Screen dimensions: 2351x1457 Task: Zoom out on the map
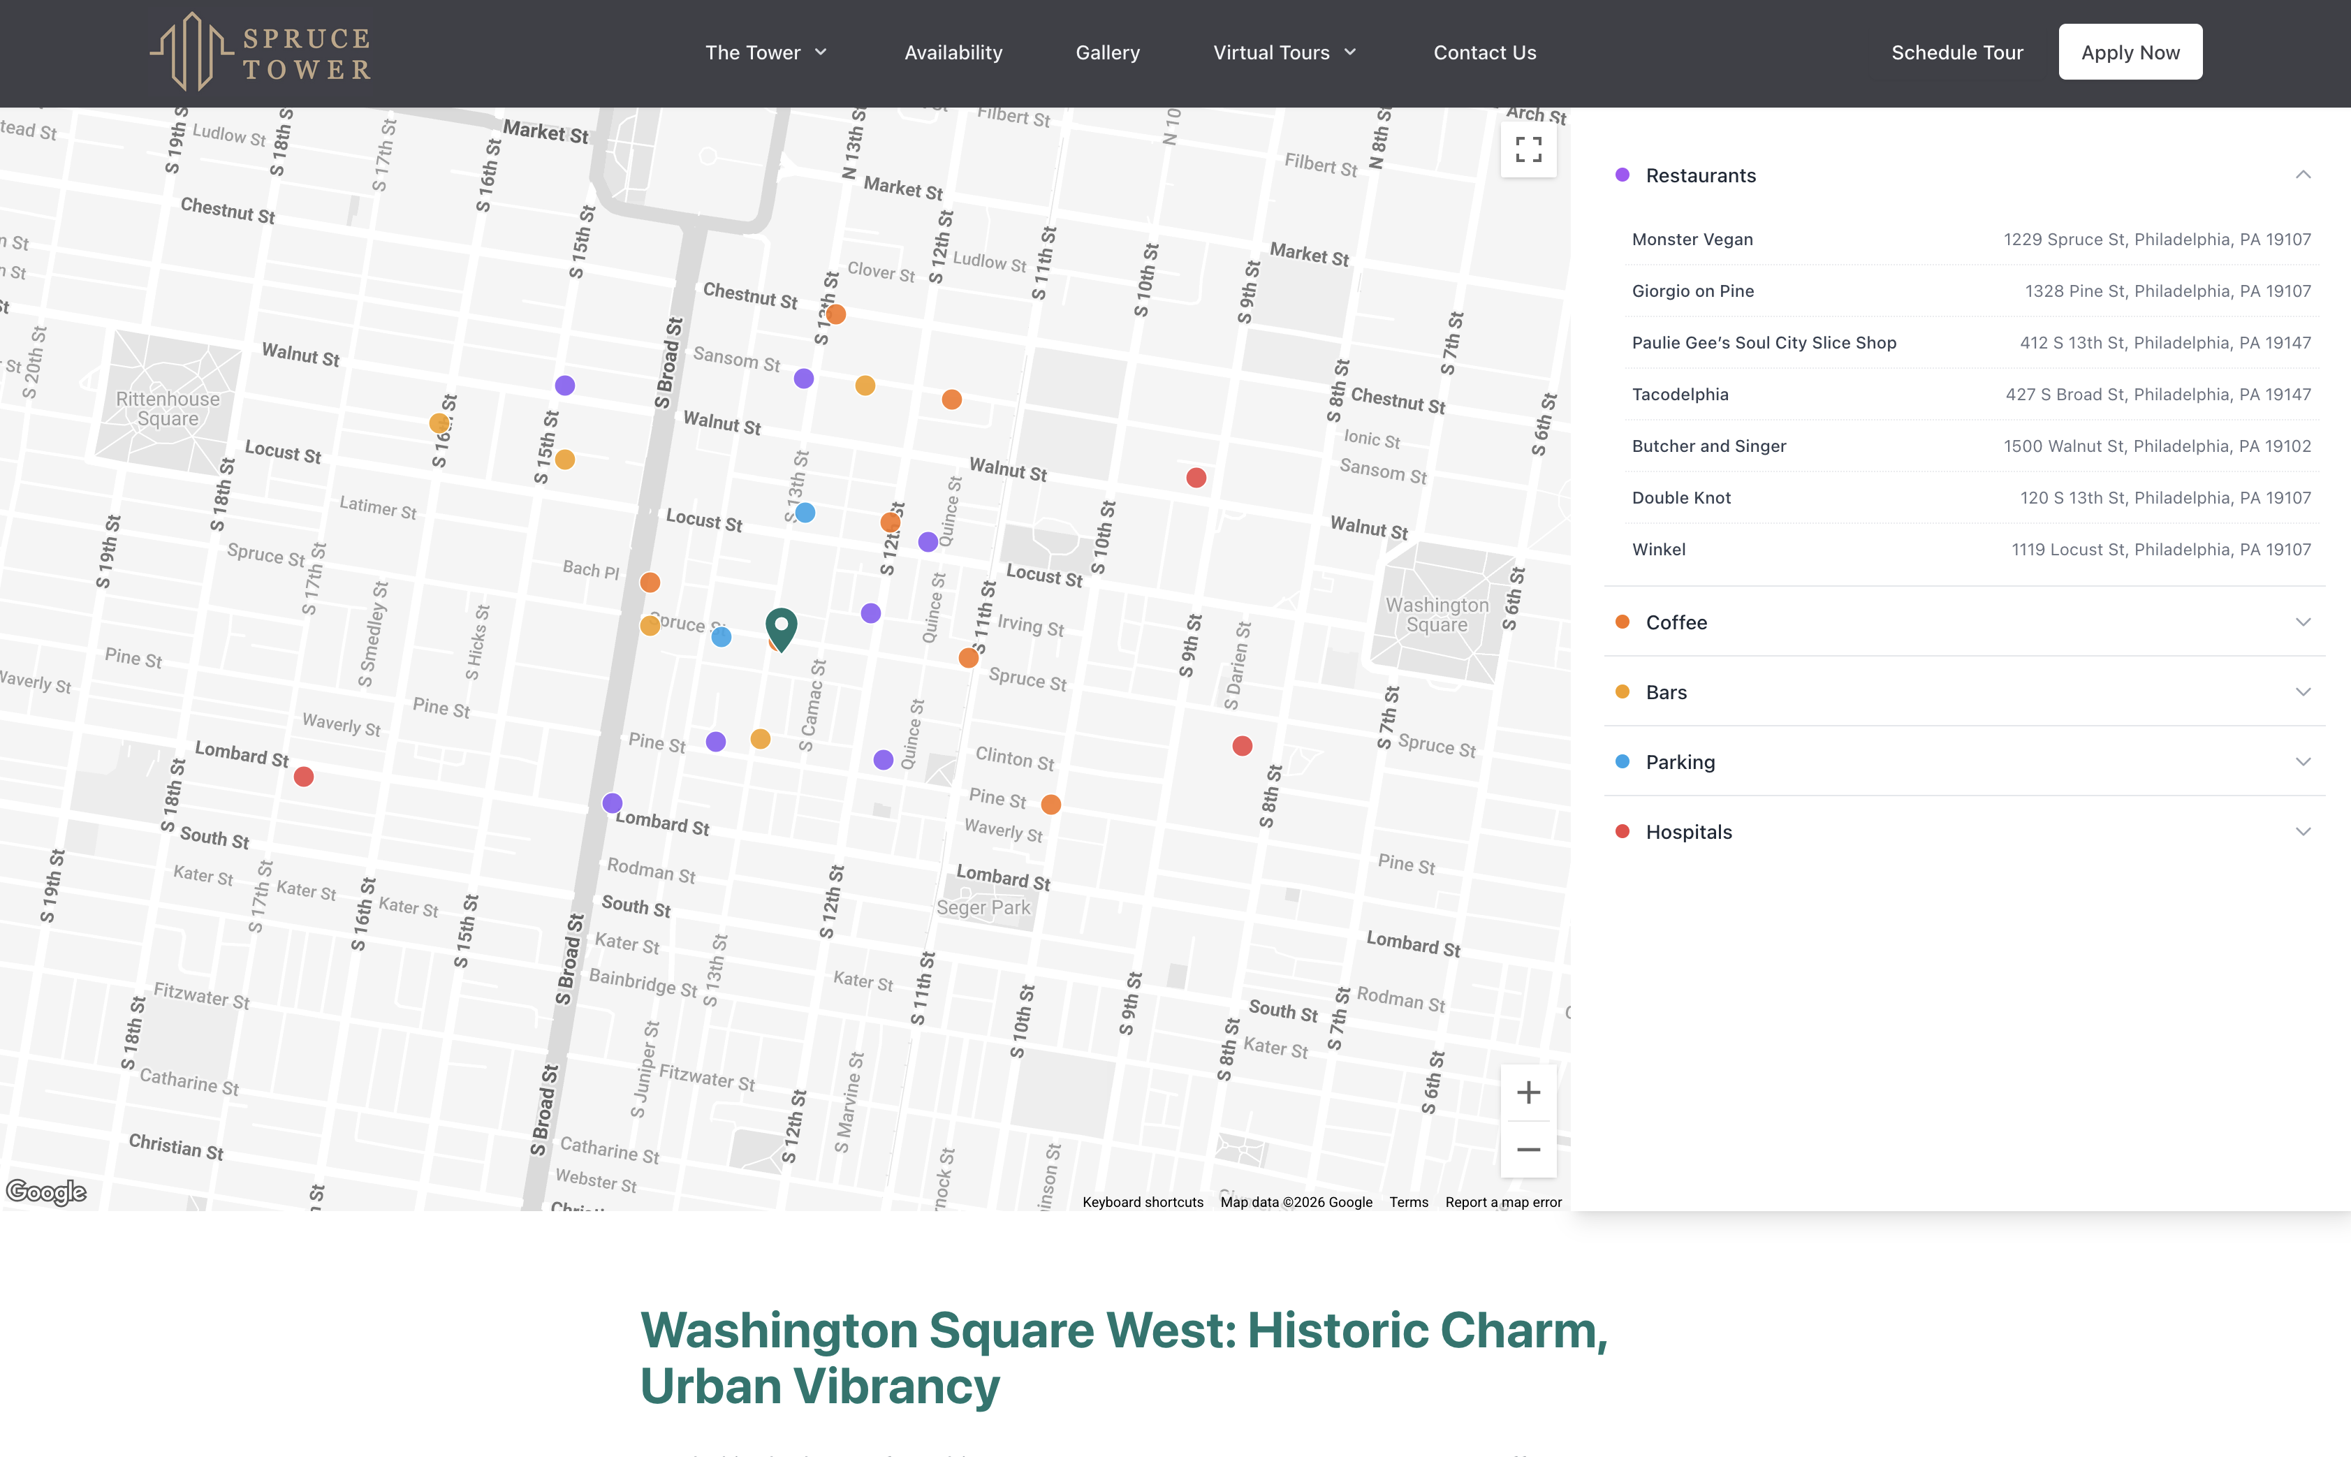tap(1528, 1149)
